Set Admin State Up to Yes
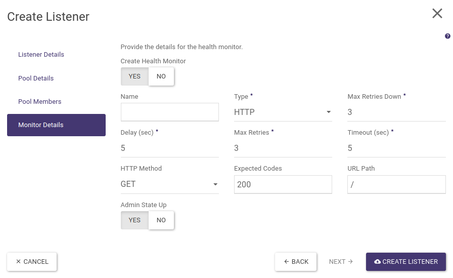 point(134,220)
